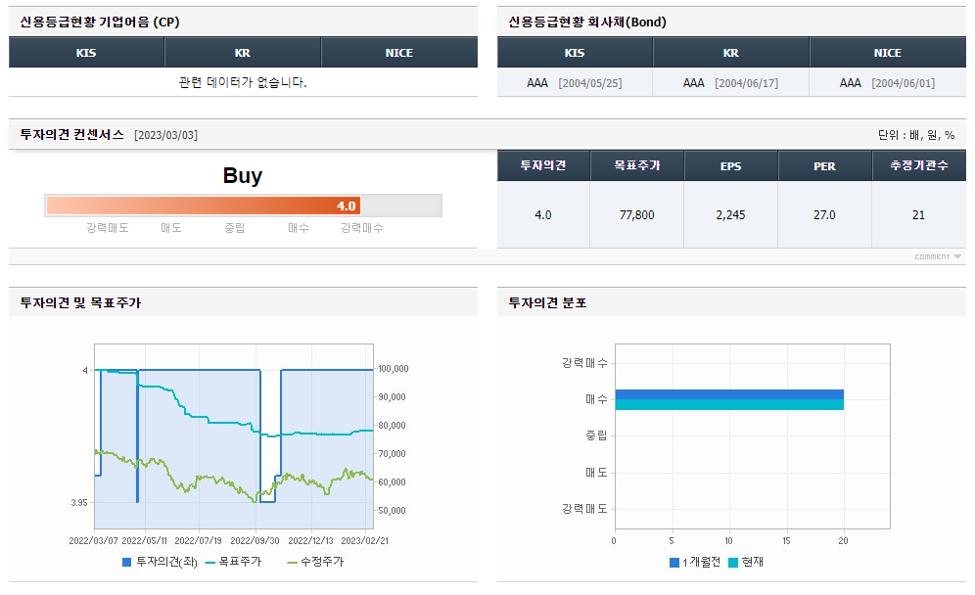Select the PER value 27.0
The width and height of the screenshot is (975, 595).
824,214
